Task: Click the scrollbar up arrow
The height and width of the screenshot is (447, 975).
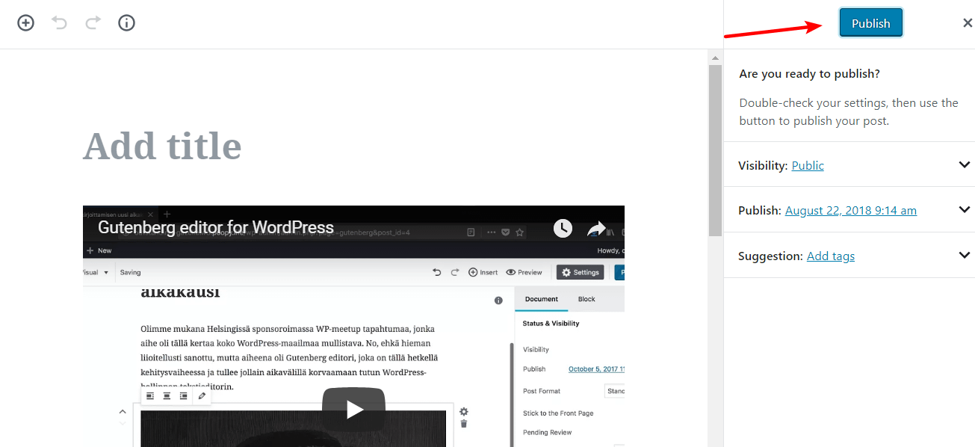Action: pos(715,58)
